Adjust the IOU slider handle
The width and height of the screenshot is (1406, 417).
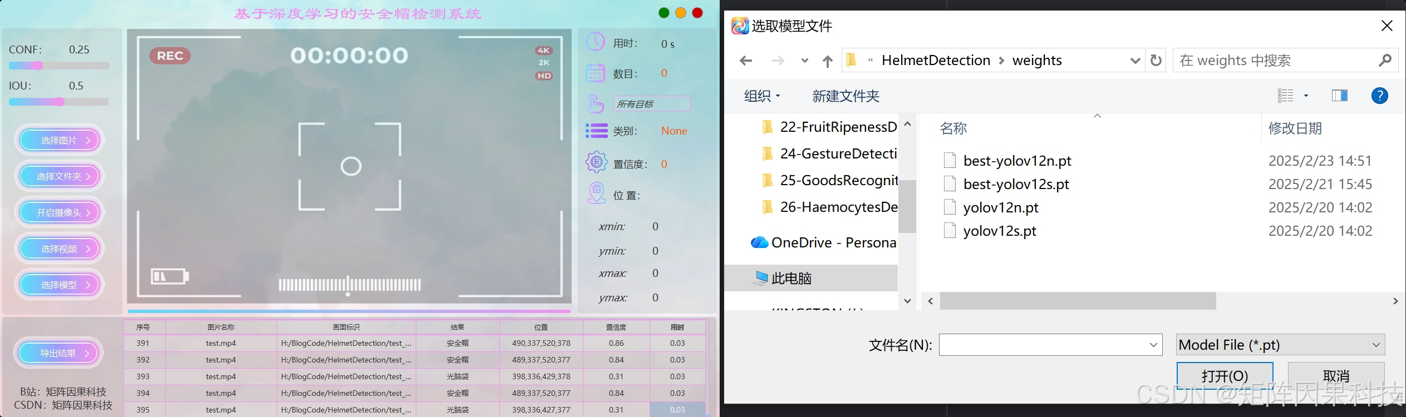point(60,102)
